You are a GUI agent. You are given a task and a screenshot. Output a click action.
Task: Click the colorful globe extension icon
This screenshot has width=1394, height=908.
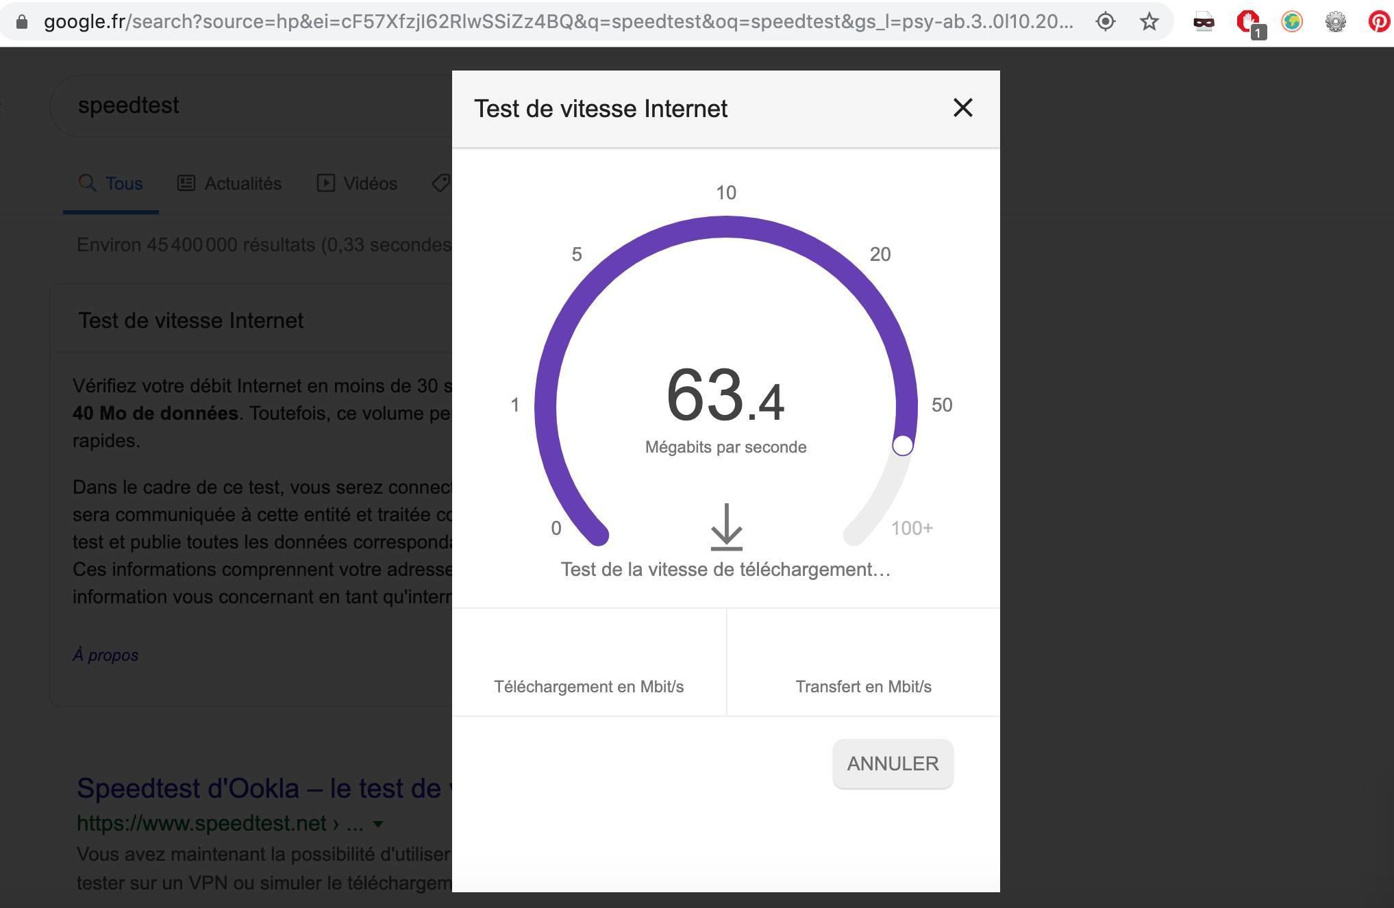pos(1292,22)
